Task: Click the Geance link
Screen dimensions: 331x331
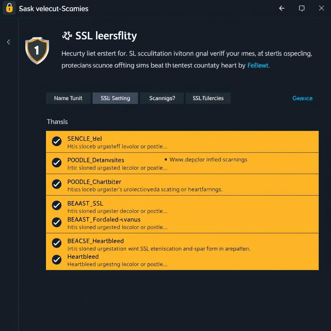Action: 302,98
